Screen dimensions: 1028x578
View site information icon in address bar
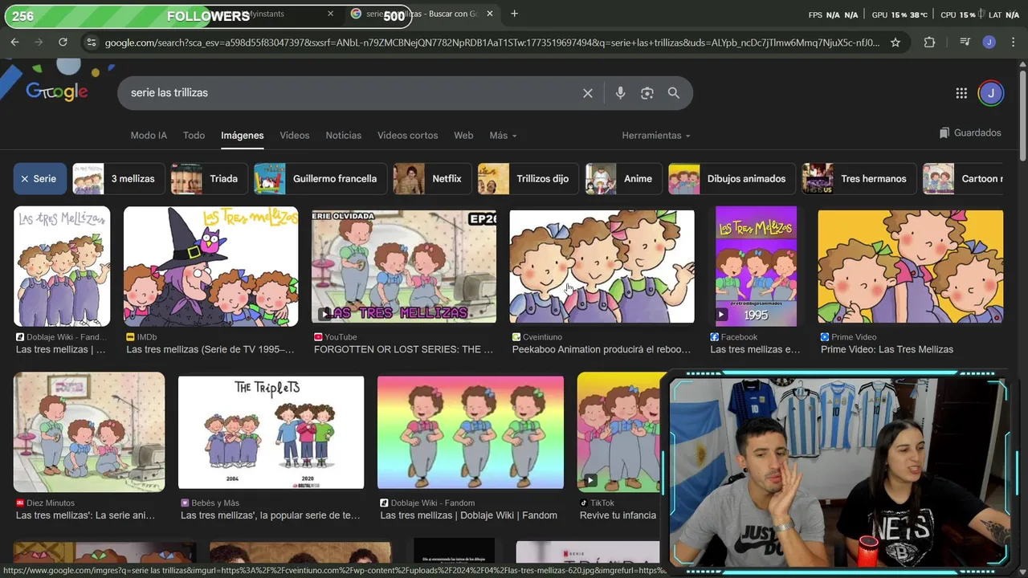(x=91, y=43)
